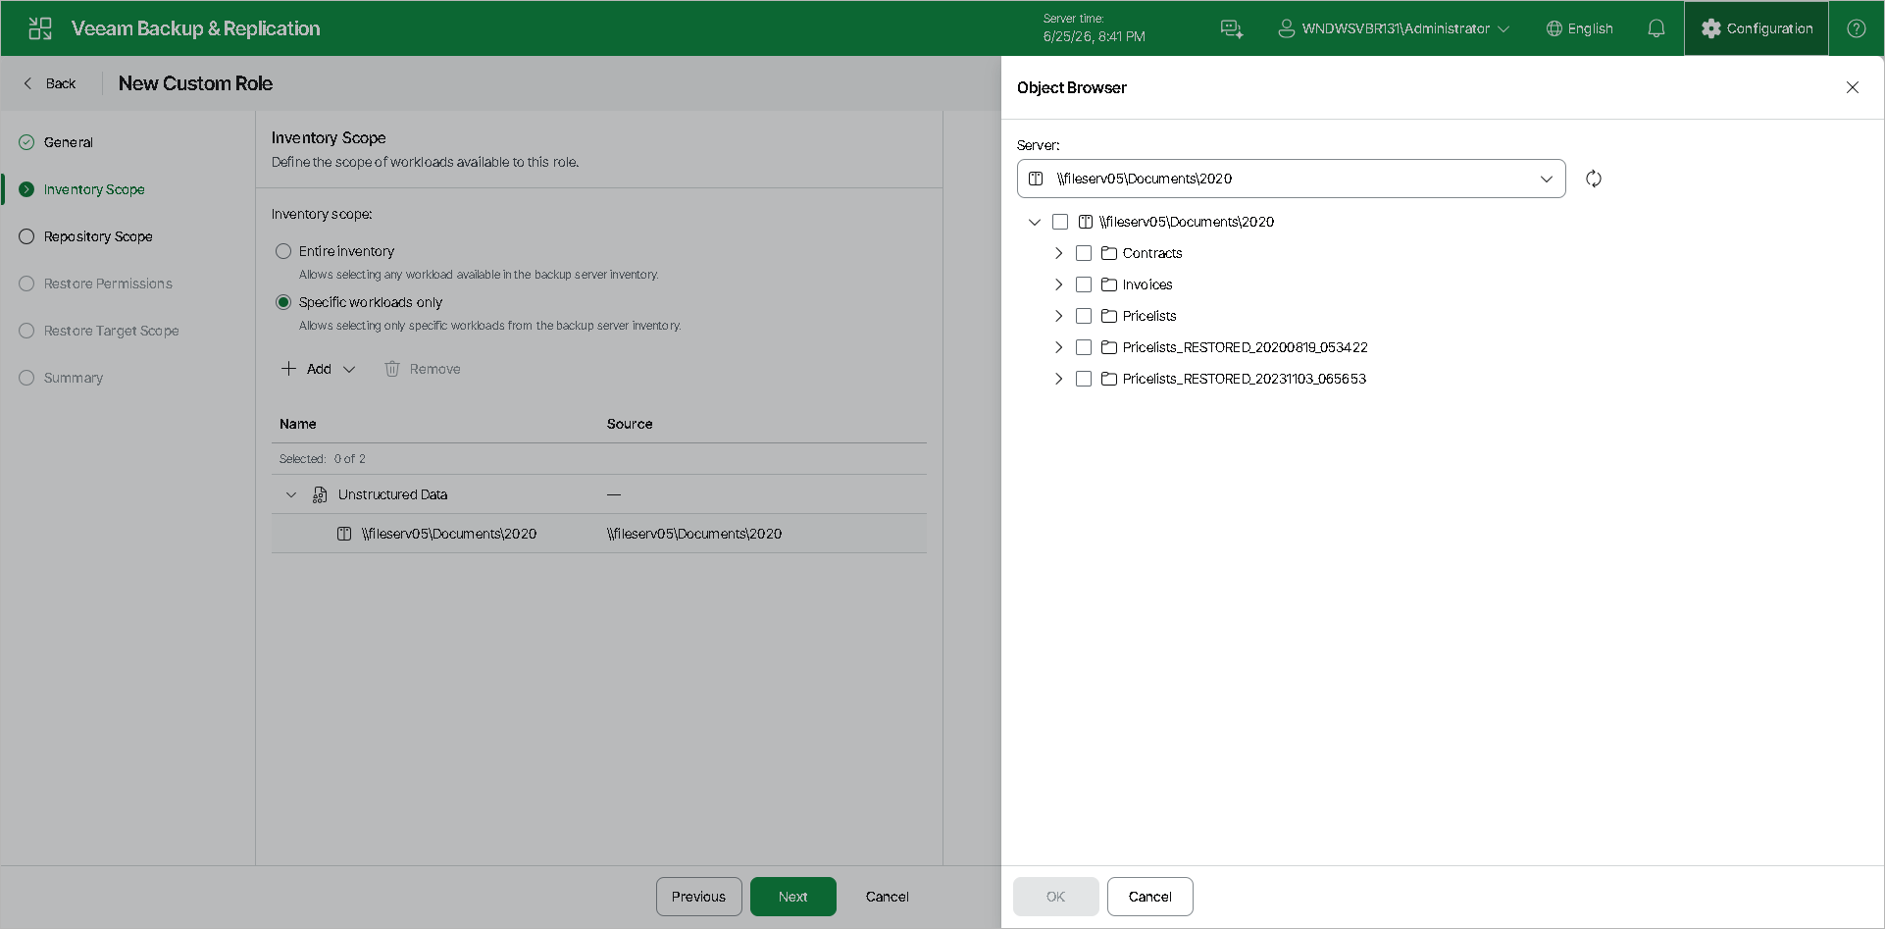Check the Invoices folder checkbox
1885x929 pixels.
click(1084, 284)
